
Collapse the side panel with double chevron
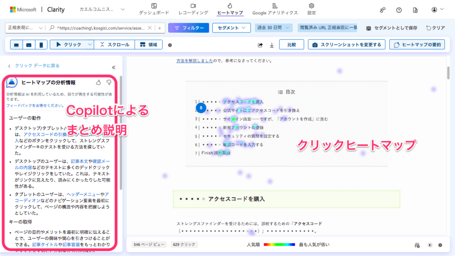tap(114, 68)
